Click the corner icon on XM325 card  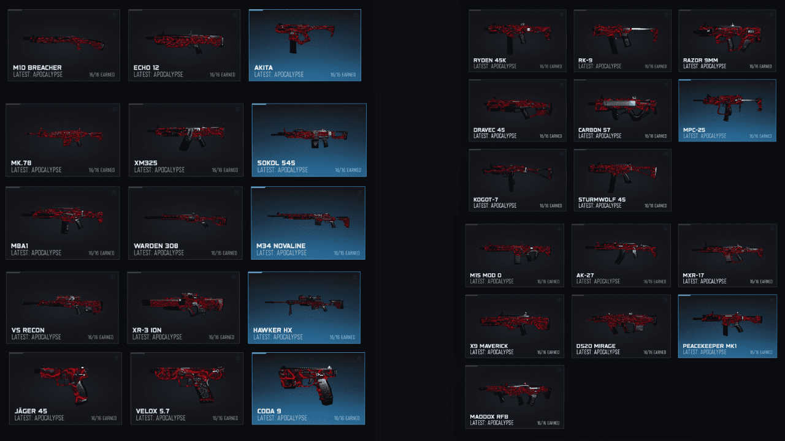(236, 109)
